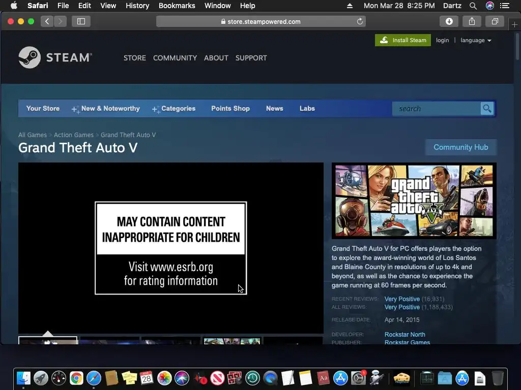Click Action Games breadcrumb

pyautogui.click(x=73, y=135)
